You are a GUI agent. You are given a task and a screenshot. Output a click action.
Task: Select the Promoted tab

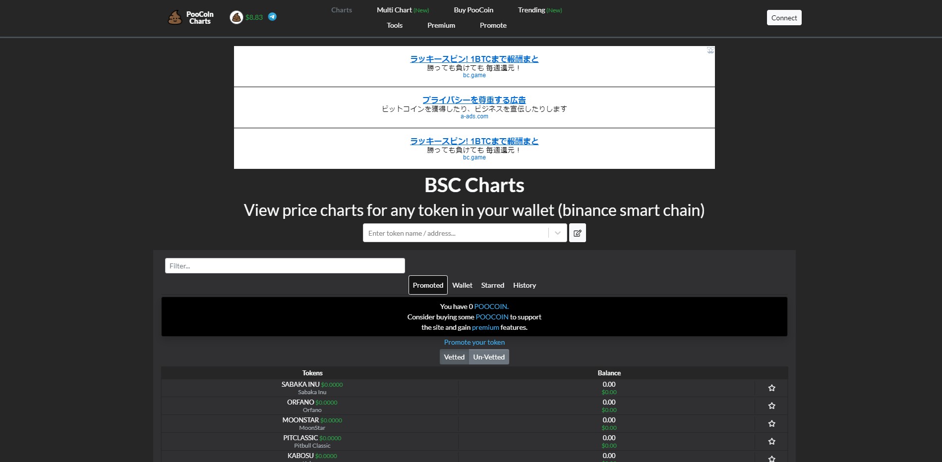428,285
